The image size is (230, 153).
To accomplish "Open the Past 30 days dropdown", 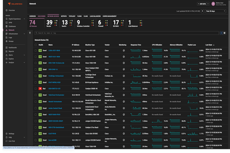I will point(216,11).
